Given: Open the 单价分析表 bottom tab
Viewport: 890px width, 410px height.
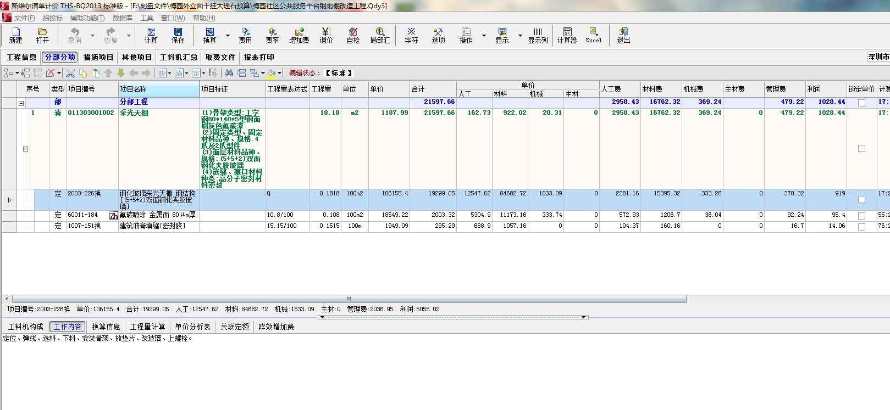Looking at the screenshot, I should click(193, 327).
